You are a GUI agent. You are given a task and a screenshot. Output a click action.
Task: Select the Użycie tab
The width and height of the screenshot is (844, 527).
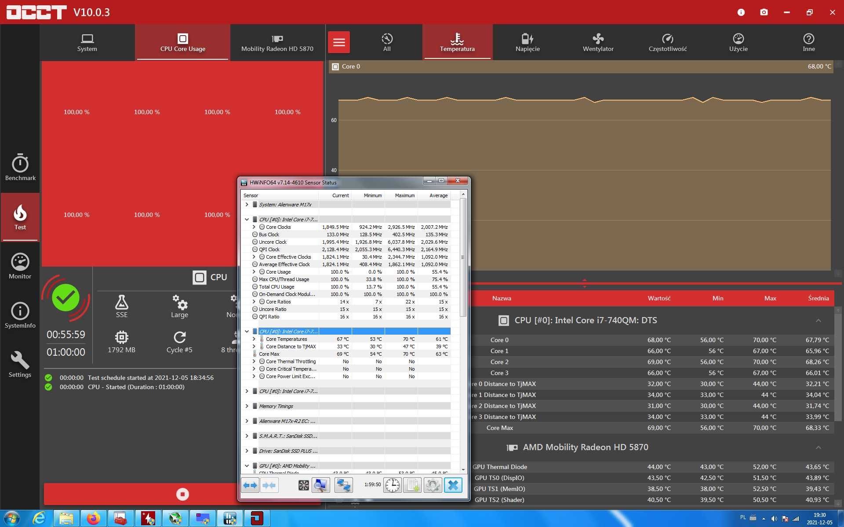738,43
